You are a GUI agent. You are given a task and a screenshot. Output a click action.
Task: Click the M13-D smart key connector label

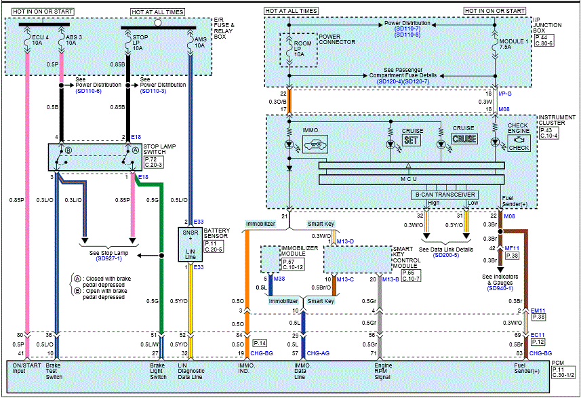pos(345,241)
